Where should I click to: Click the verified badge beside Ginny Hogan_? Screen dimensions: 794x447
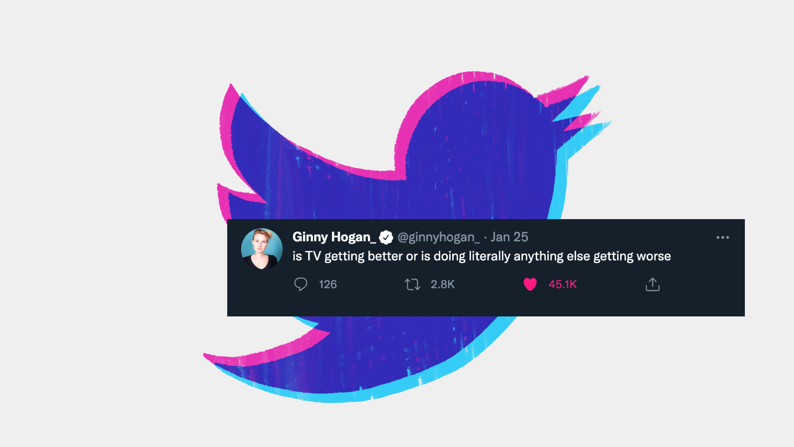tap(386, 237)
